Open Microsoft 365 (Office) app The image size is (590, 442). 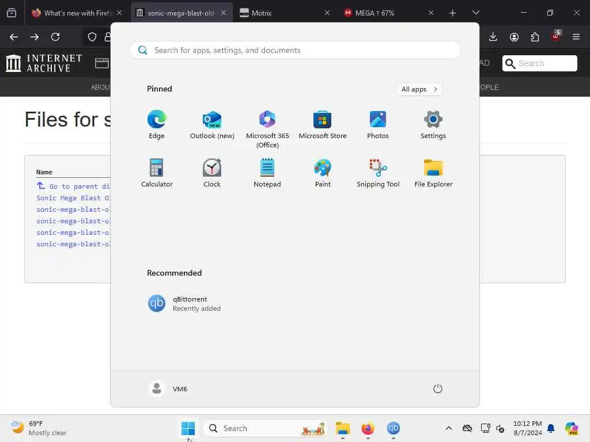point(267,129)
